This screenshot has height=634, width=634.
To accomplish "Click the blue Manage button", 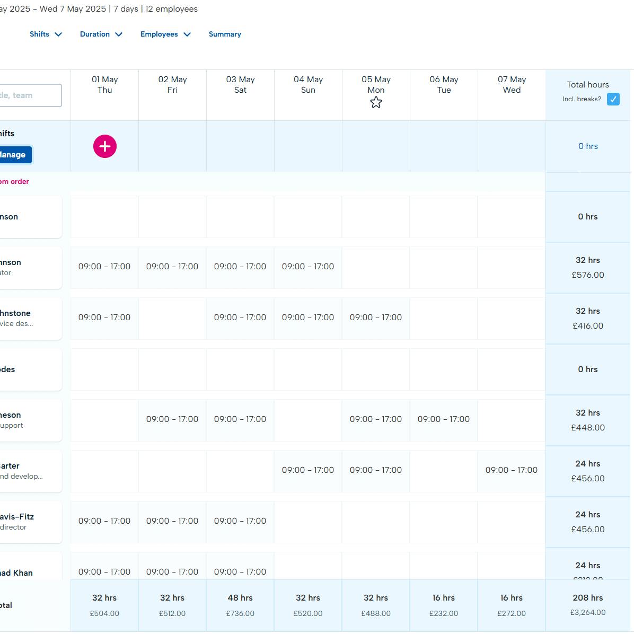I will click(14, 155).
